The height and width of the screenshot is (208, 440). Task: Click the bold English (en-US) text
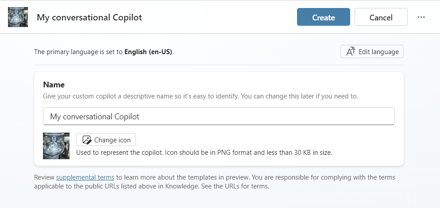(148, 51)
